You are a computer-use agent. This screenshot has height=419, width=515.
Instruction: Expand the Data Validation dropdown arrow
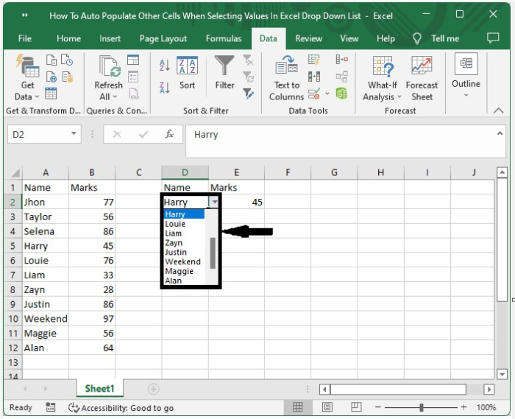(327, 94)
